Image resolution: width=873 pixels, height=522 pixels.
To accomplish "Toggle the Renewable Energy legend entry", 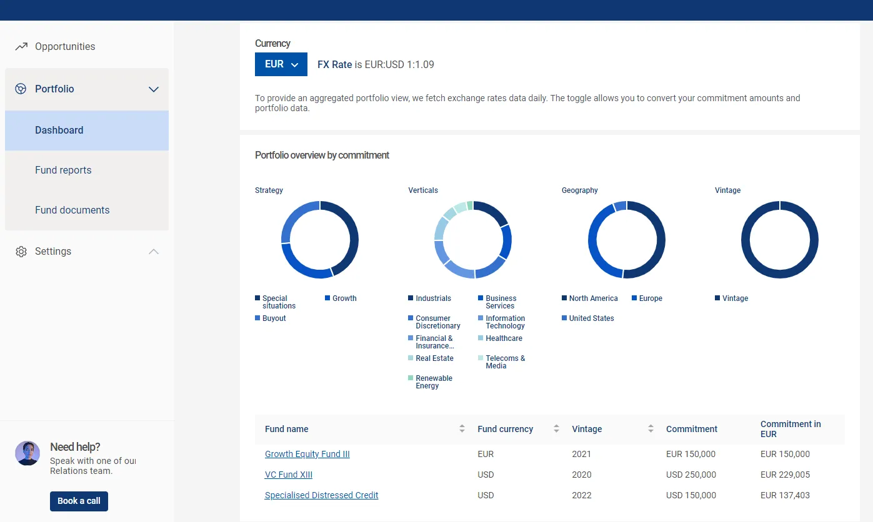I will pos(431,382).
